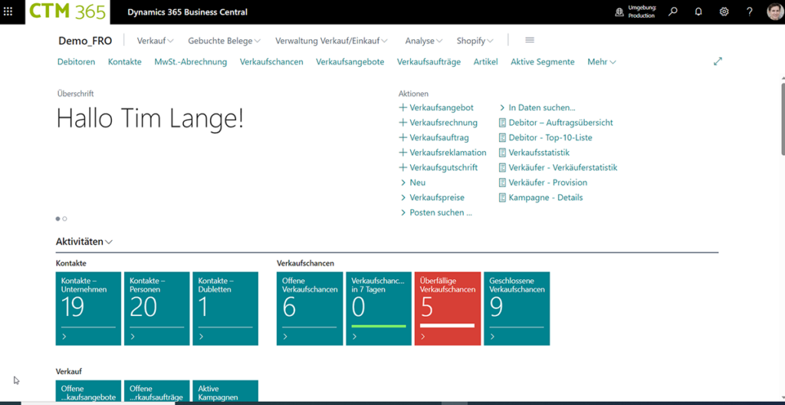Expand In Daten suchen action

[537, 107]
